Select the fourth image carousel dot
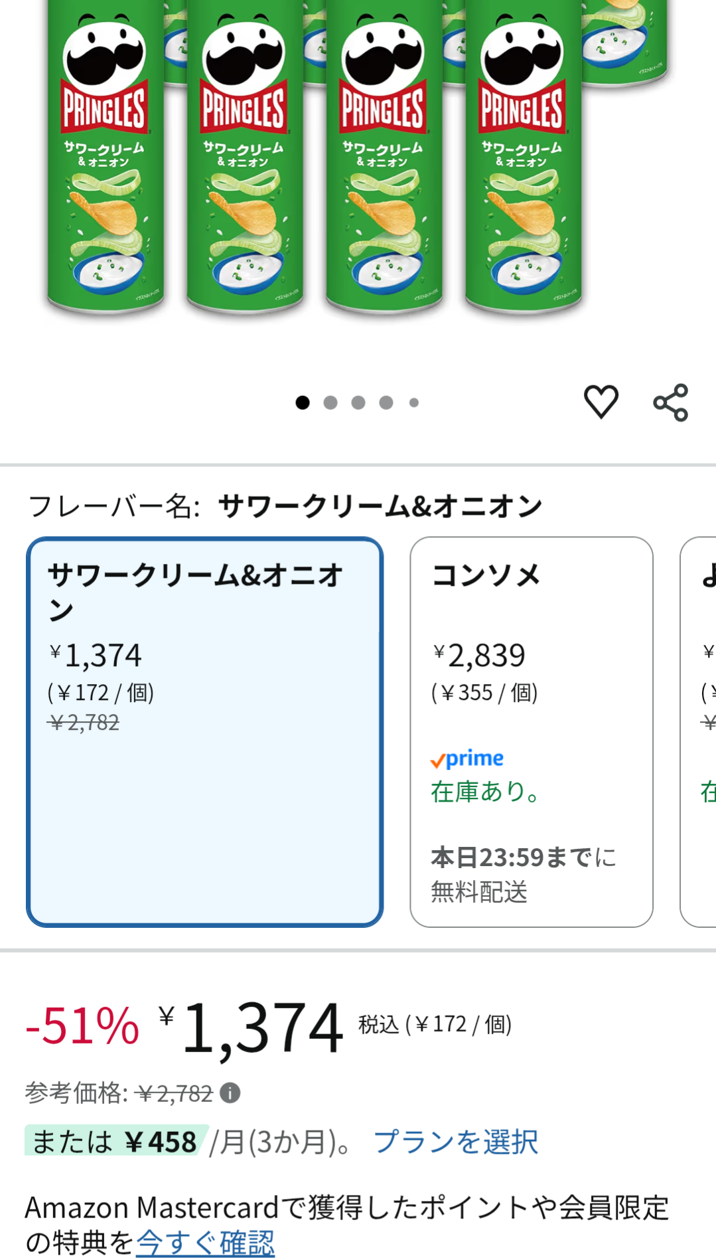716x1258 pixels. click(x=386, y=403)
